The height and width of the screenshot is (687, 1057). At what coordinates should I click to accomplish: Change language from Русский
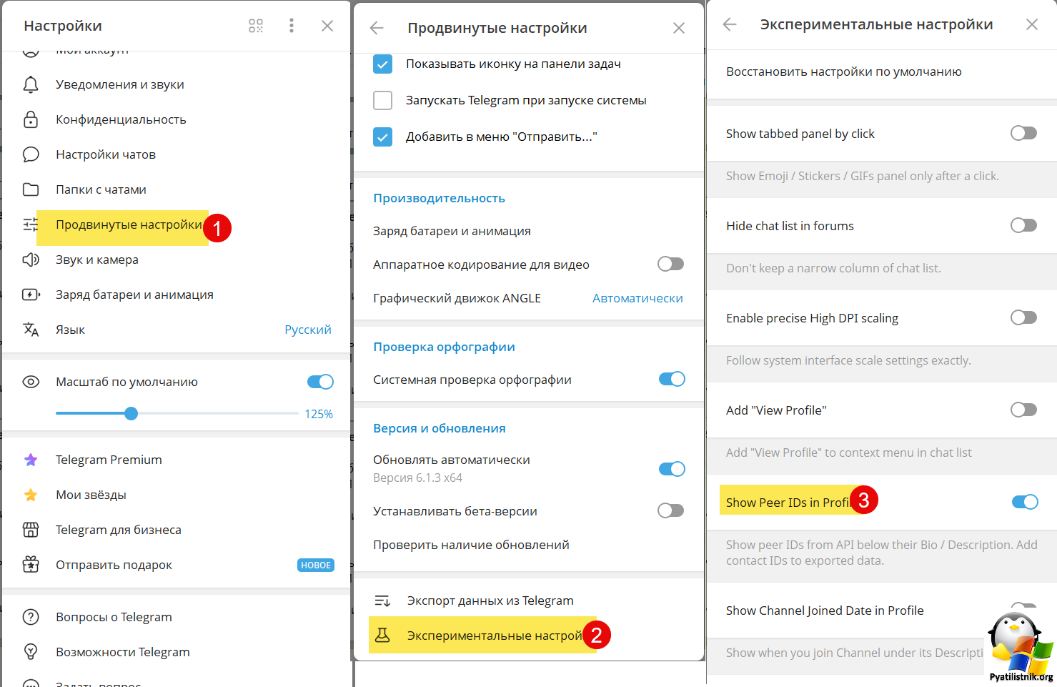pos(307,330)
